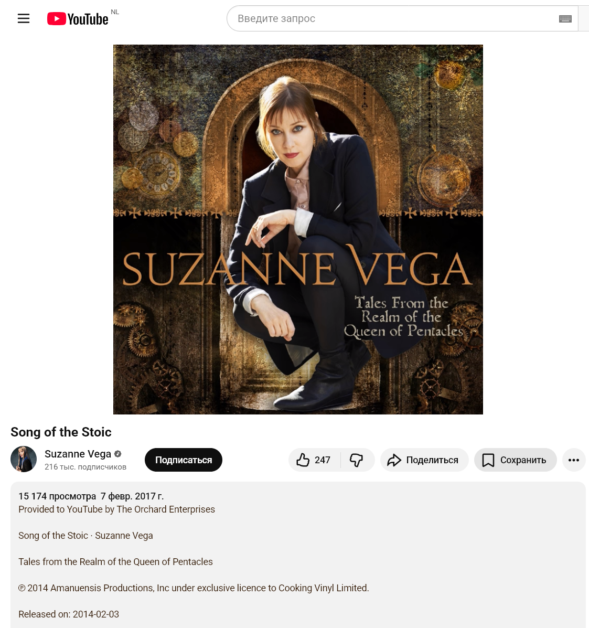This screenshot has width=589, height=628.
Task: Open the on-screen keyboard icon
Action: (565, 19)
